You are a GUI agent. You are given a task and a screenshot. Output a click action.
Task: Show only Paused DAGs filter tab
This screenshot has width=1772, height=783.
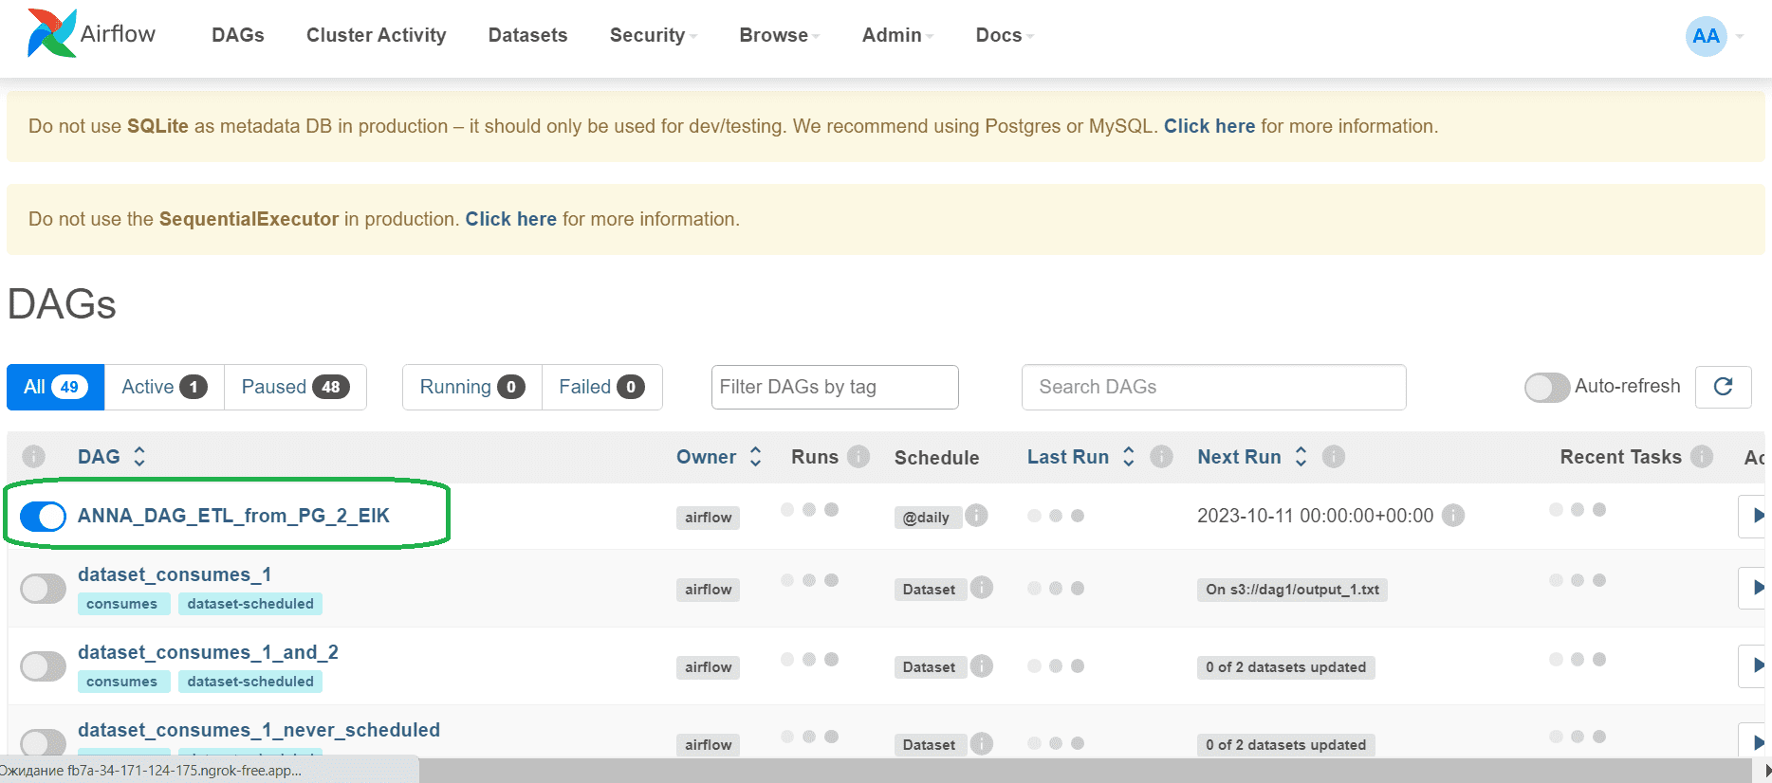[295, 387]
